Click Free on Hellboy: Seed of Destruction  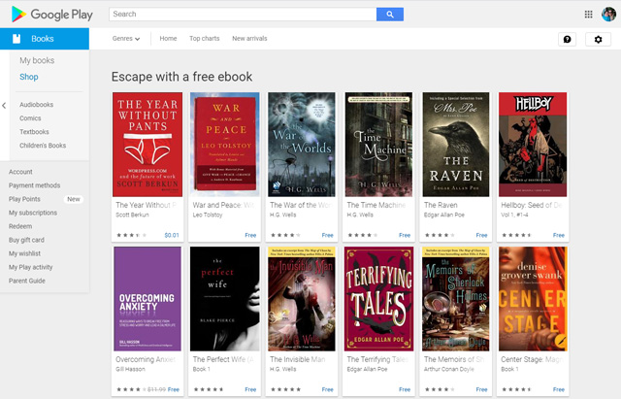click(x=559, y=235)
